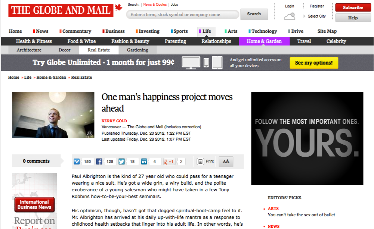374x229 pixels.
Task: Open the Arts section
Action: [x=231, y=31]
